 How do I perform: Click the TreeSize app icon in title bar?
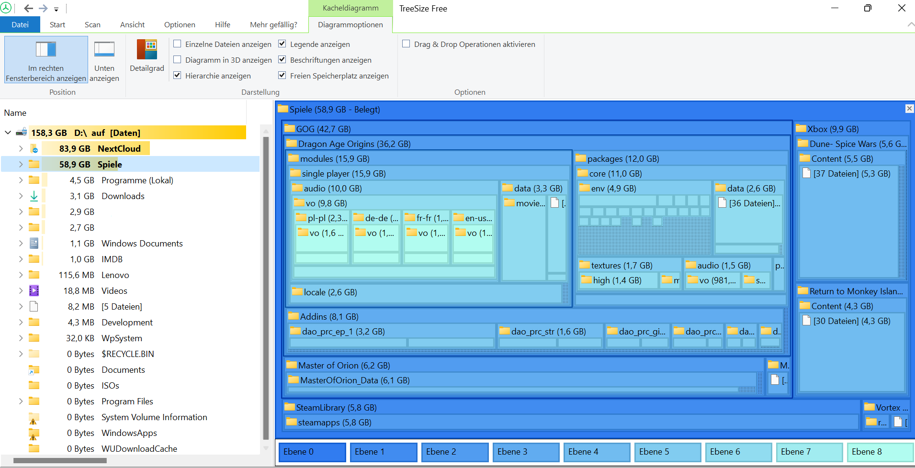point(6,8)
